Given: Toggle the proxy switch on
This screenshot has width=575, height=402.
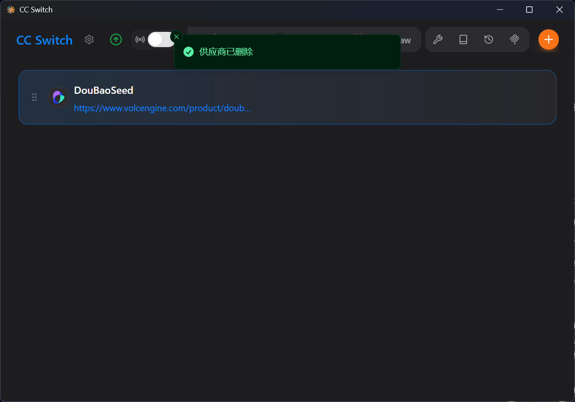Looking at the screenshot, I should [161, 39].
